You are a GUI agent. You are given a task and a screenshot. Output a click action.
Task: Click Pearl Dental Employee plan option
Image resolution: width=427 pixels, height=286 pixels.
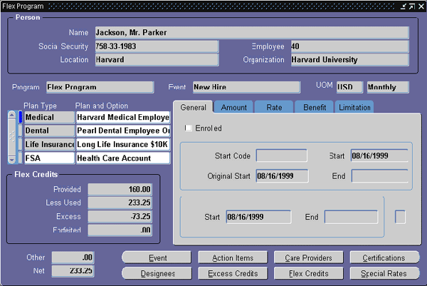pyautogui.click(x=123, y=131)
